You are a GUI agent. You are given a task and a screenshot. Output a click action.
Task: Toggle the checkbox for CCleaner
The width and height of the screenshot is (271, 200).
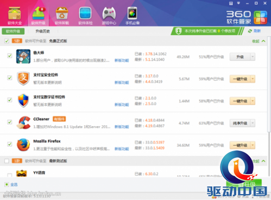tap(10, 122)
